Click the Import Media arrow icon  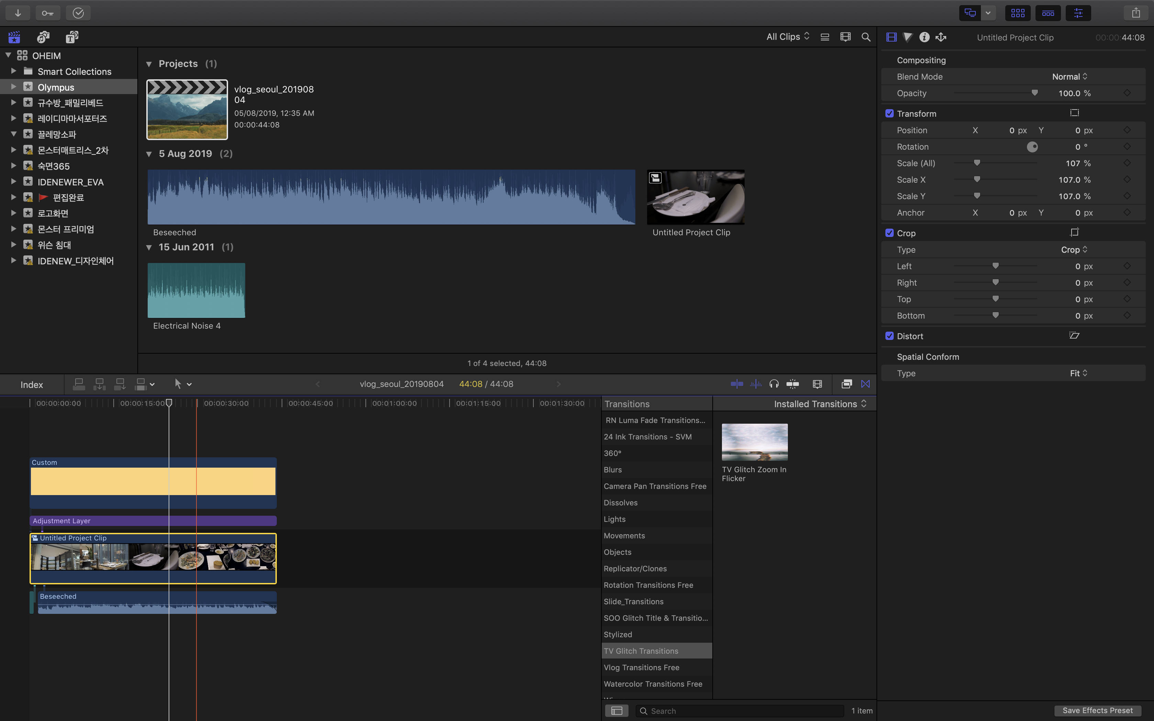(x=18, y=13)
